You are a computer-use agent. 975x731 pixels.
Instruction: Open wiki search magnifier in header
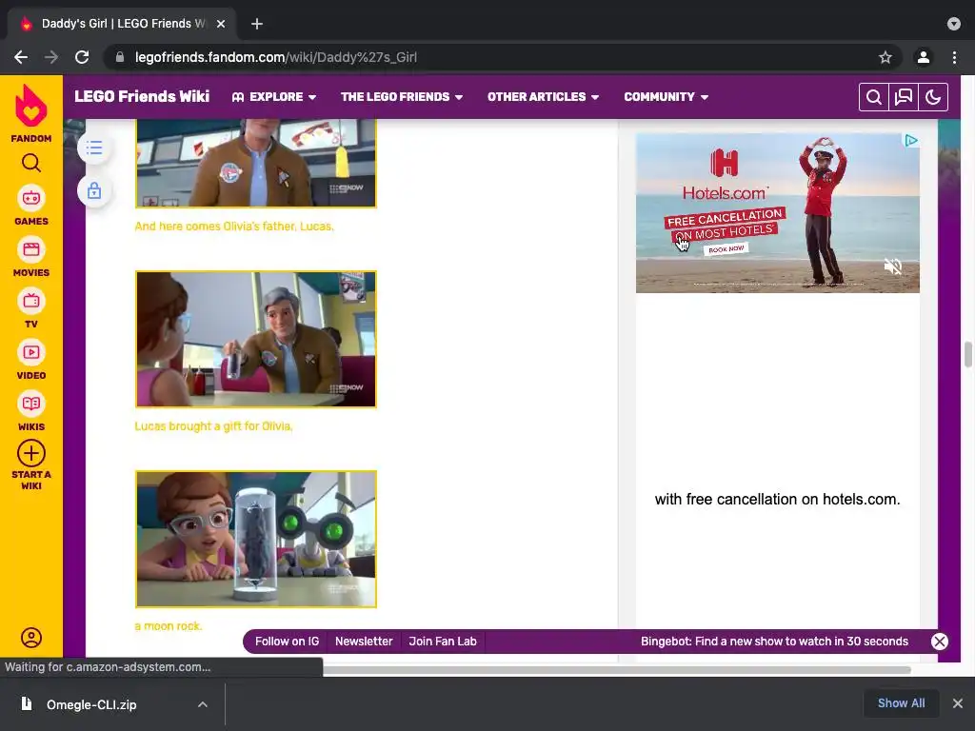tap(874, 97)
